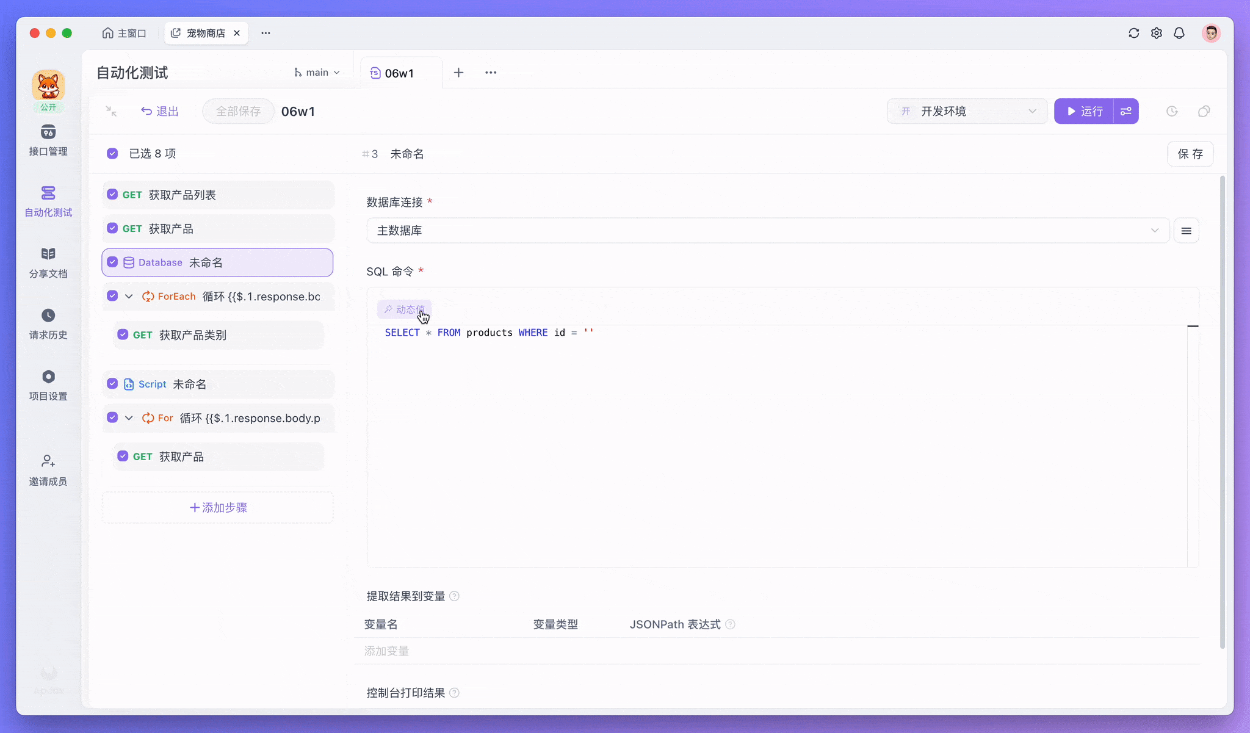Screen dimensions: 1250x733
Task: Open the 主数据库 connection dropdown
Action: [767, 231]
